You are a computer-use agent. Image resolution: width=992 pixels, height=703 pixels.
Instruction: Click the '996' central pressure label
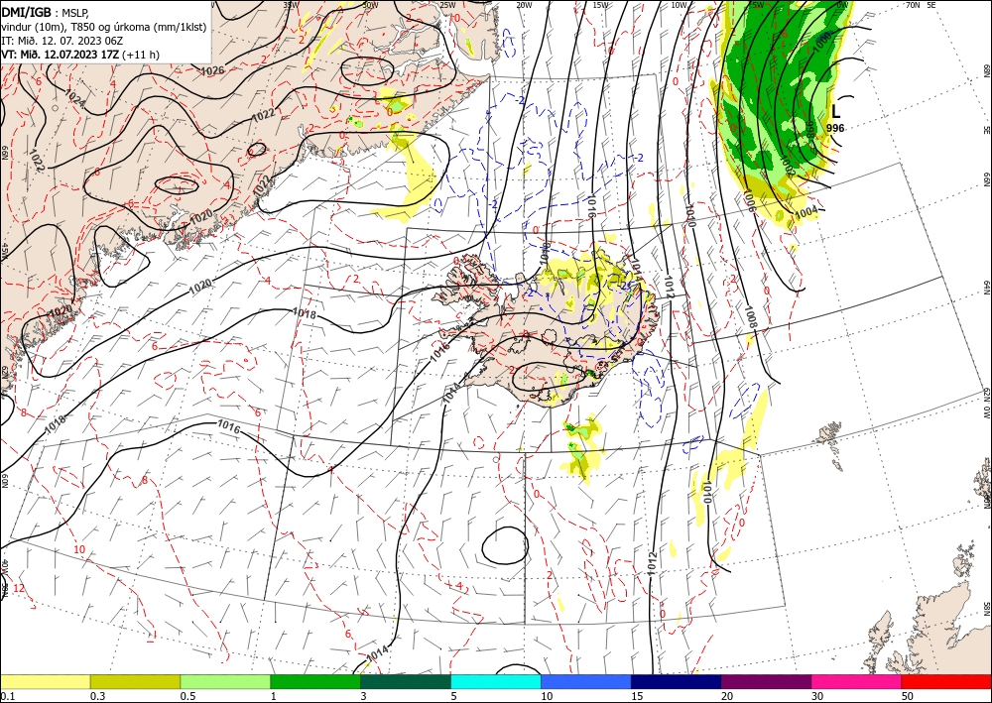pyautogui.click(x=835, y=128)
